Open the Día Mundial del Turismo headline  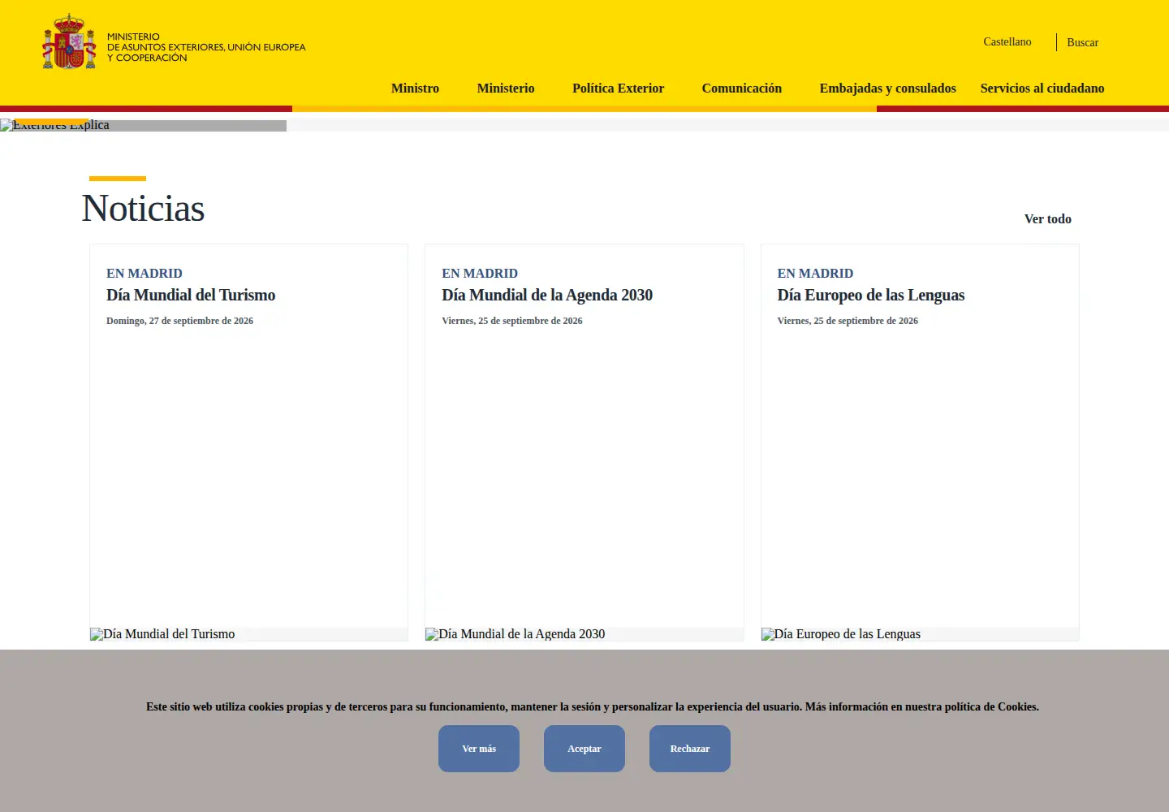point(191,295)
